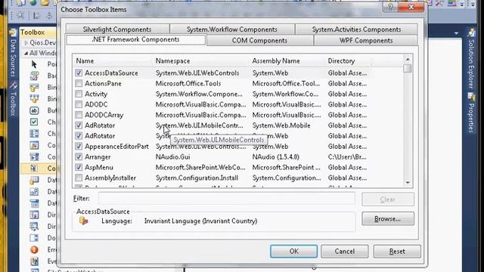This screenshot has height=272, width=484.
Task: Select the AspMenu row name
Action: (x=99, y=167)
